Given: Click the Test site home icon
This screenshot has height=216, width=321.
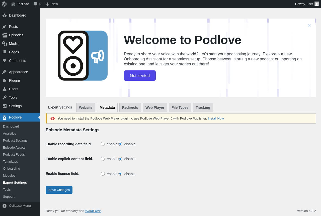Looking at the screenshot, I should coord(13,4).
